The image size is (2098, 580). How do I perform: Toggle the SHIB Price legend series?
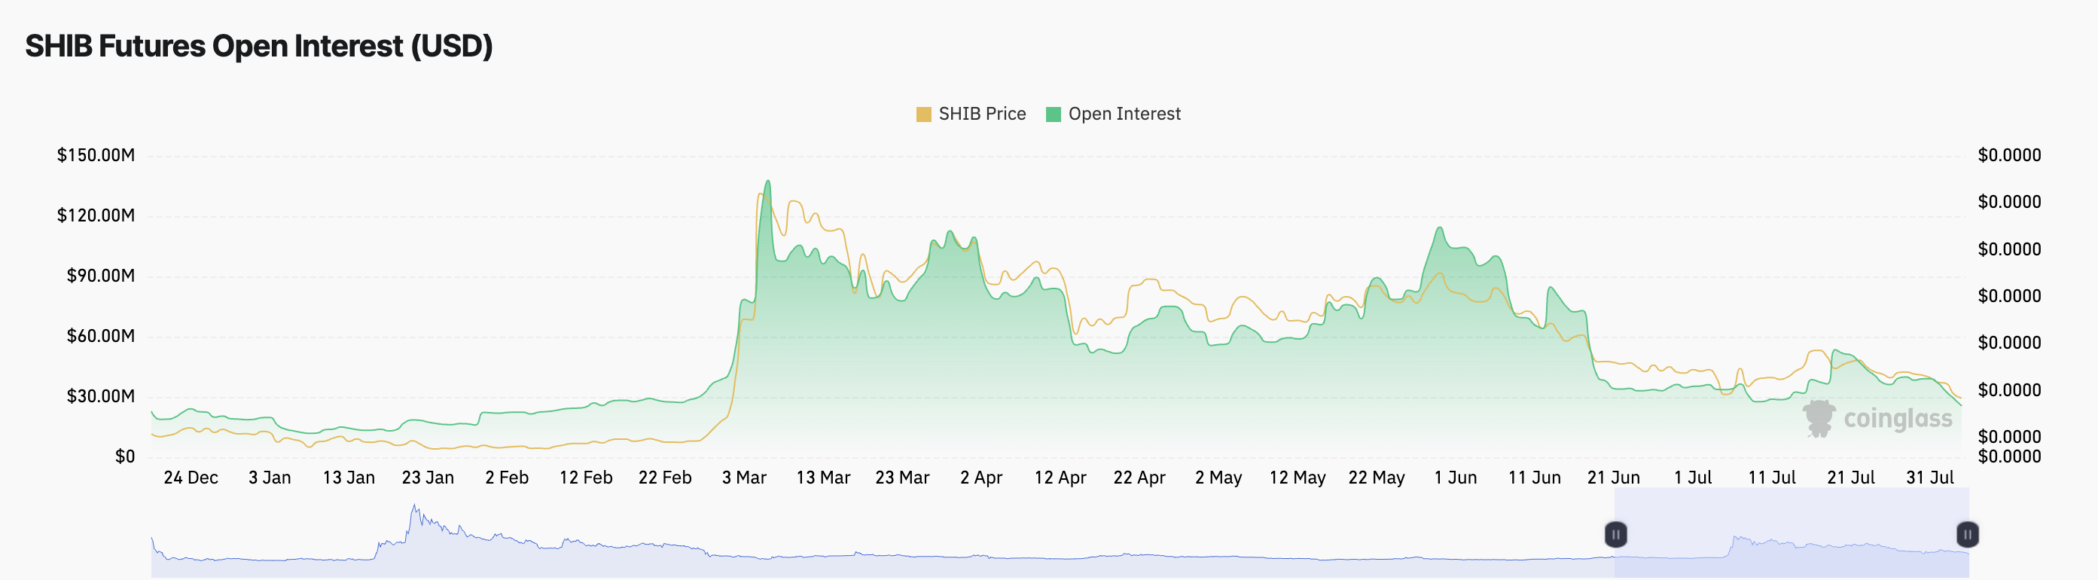(x=971, y=114)
